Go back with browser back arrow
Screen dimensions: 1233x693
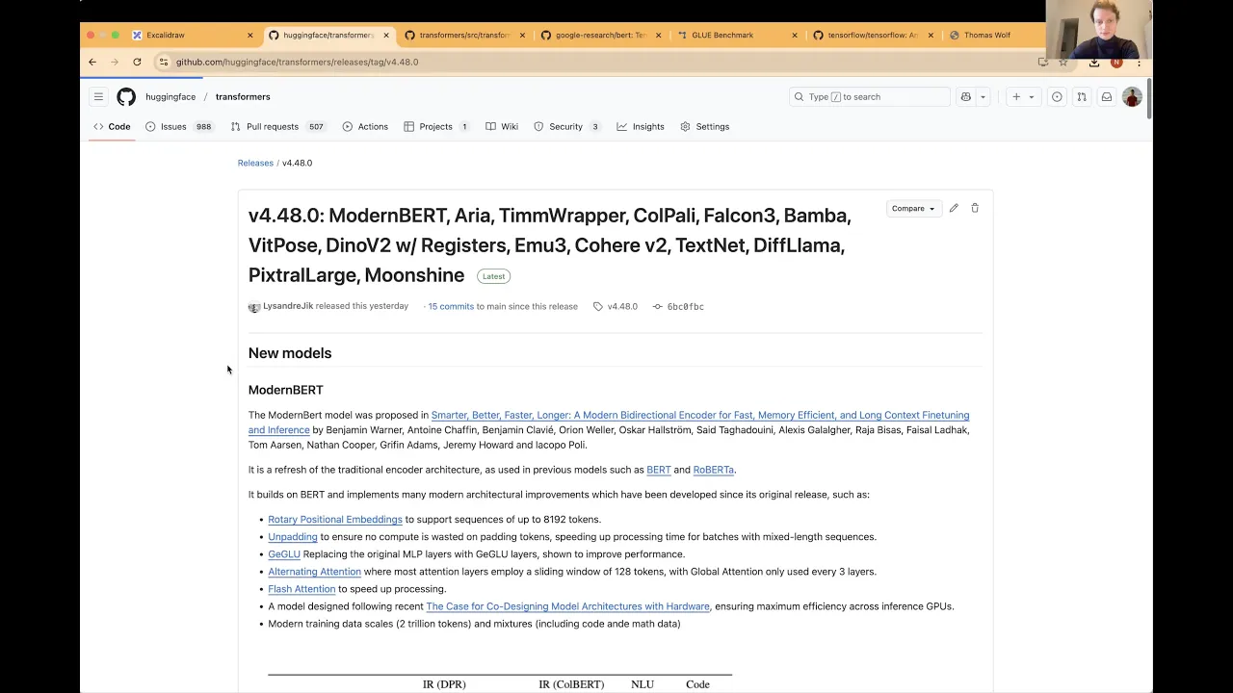92,62
